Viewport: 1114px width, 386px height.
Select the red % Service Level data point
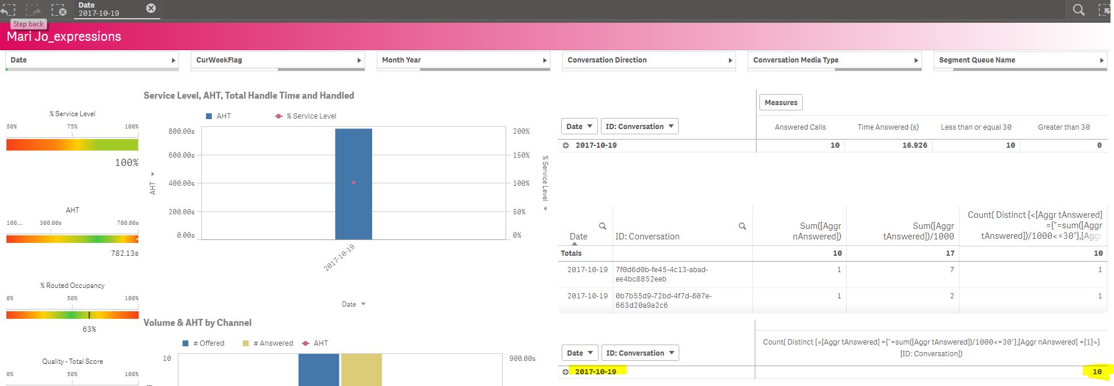[x=353, y=183]
